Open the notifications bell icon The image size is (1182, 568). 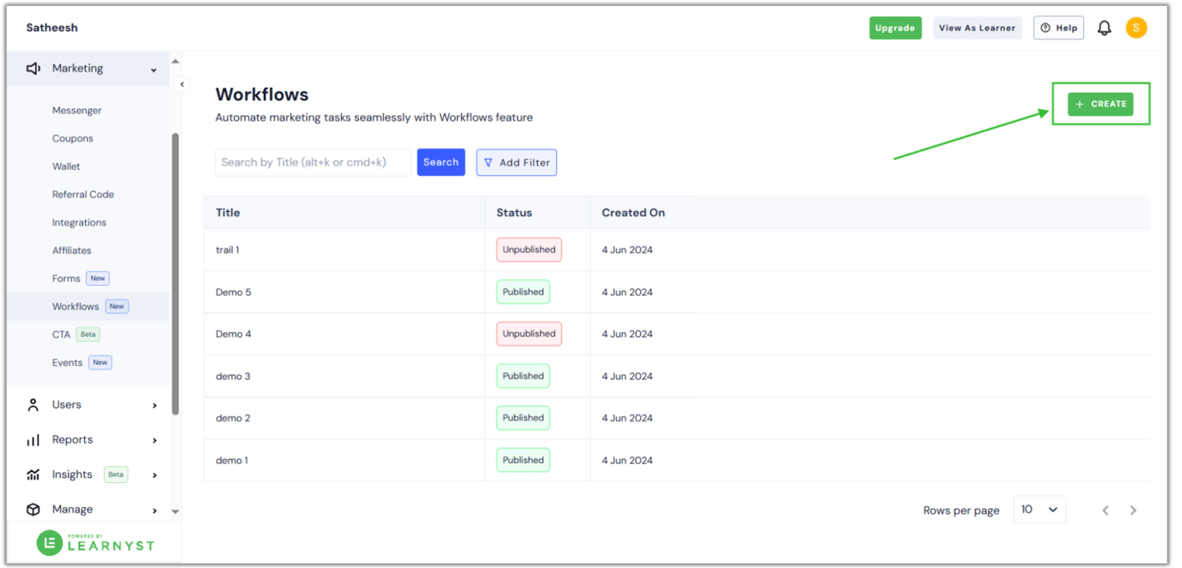click(x=1105, y=28)
